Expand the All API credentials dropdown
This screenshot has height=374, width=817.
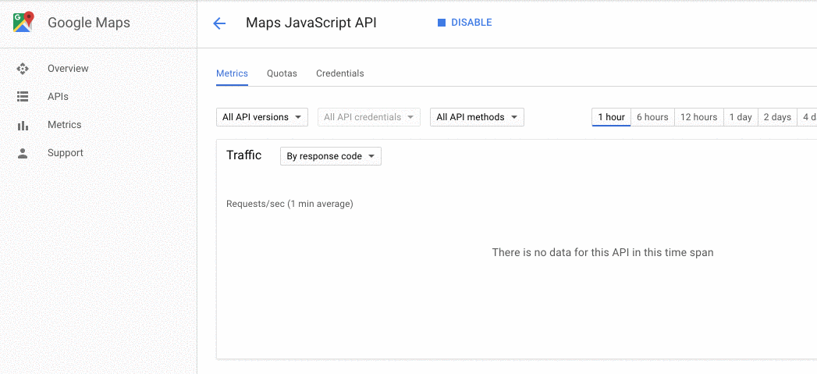[x=369, y=117]
